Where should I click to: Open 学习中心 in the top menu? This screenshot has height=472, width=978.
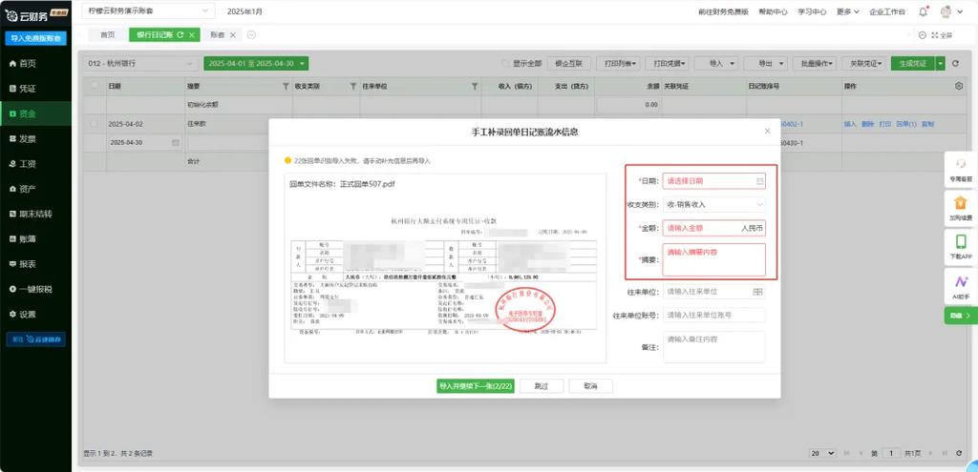click(x=812, y=11)
